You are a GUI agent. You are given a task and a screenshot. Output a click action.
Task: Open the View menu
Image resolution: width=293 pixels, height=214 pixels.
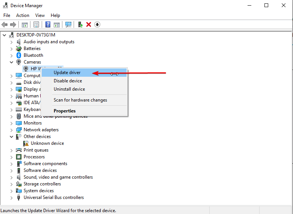(40, 15)
